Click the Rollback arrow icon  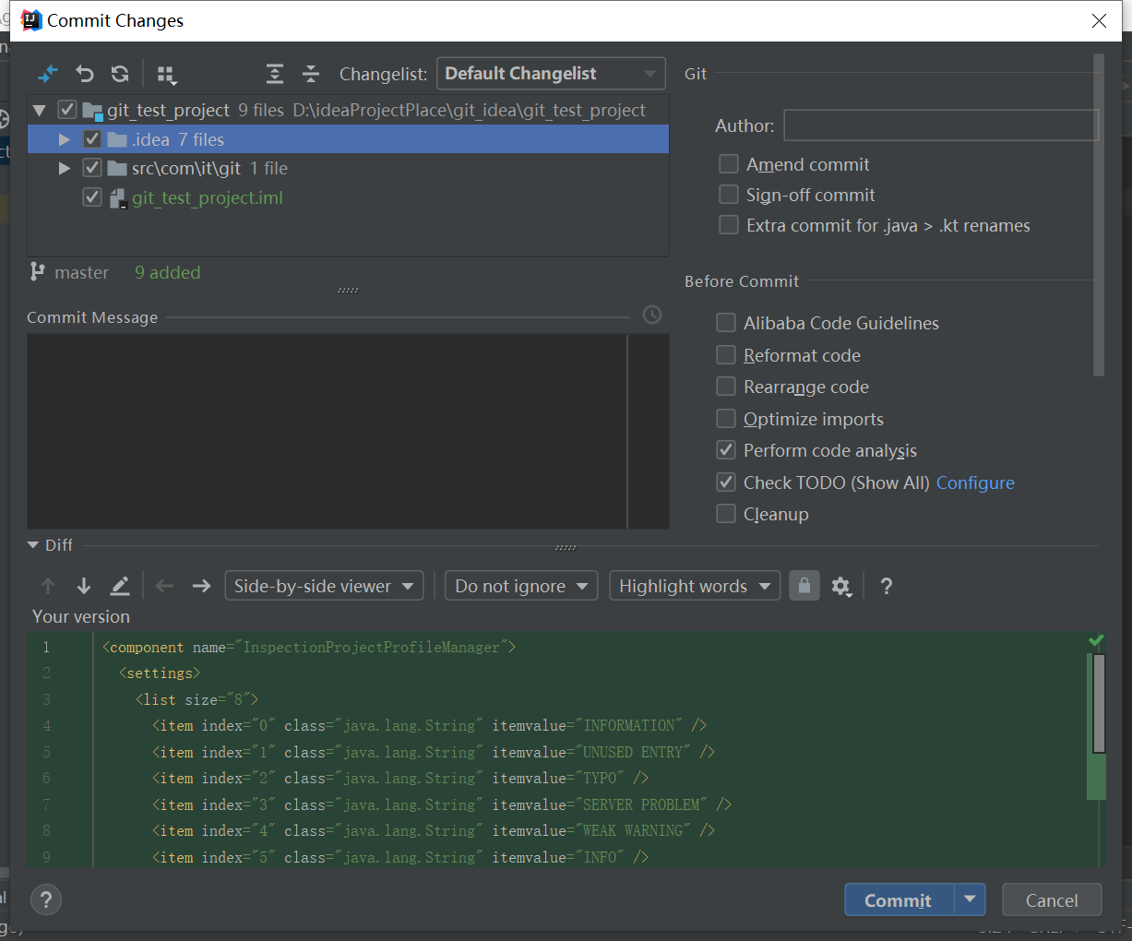click(85, 74)
